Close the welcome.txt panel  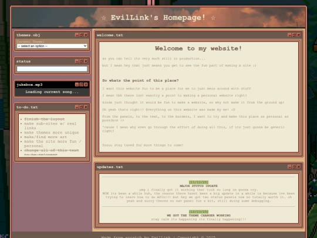pyautogui.click(x=299, y=35)
